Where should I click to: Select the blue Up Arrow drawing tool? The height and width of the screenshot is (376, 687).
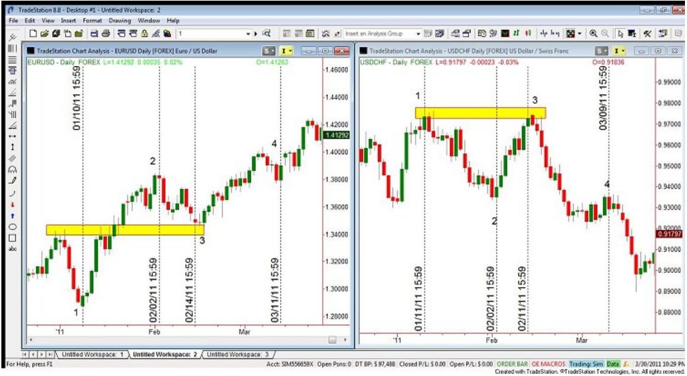(x=12, y=216)
